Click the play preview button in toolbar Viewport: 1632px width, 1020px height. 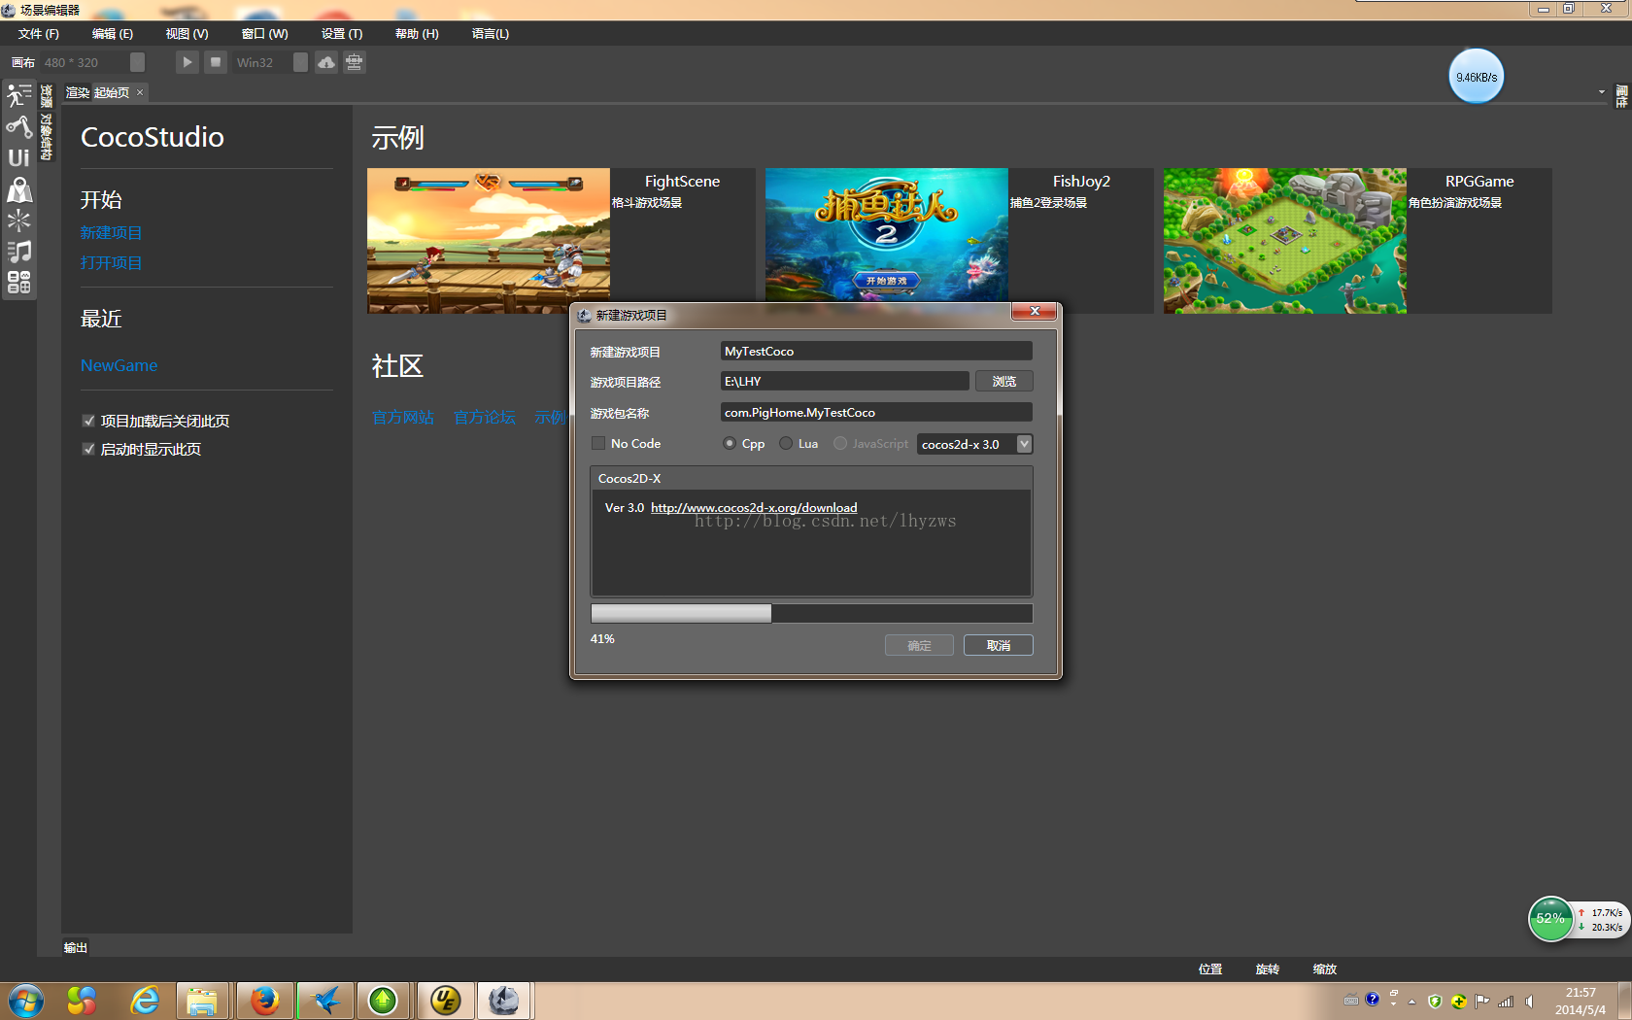[187, 62]
